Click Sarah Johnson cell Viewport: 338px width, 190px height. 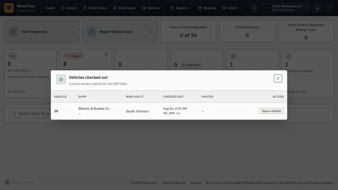pos(137,111)
